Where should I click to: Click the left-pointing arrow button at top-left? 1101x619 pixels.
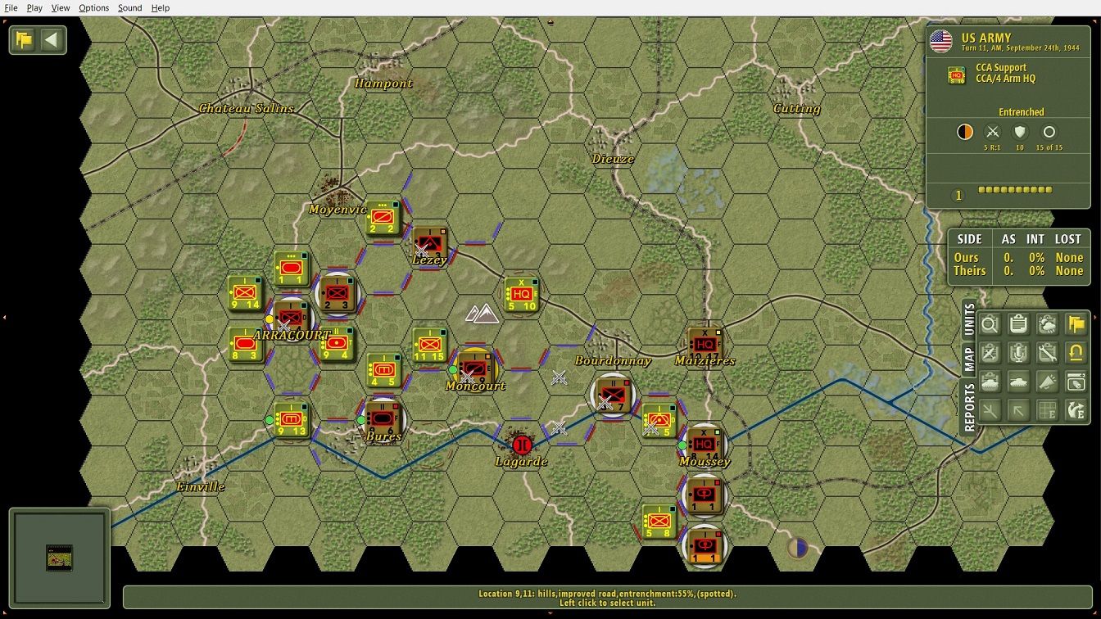(x=52, y=40)
